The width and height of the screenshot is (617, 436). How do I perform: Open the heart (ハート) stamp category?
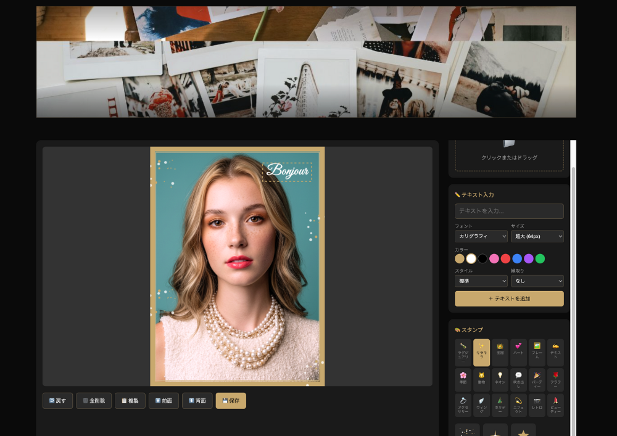[518, 352]
